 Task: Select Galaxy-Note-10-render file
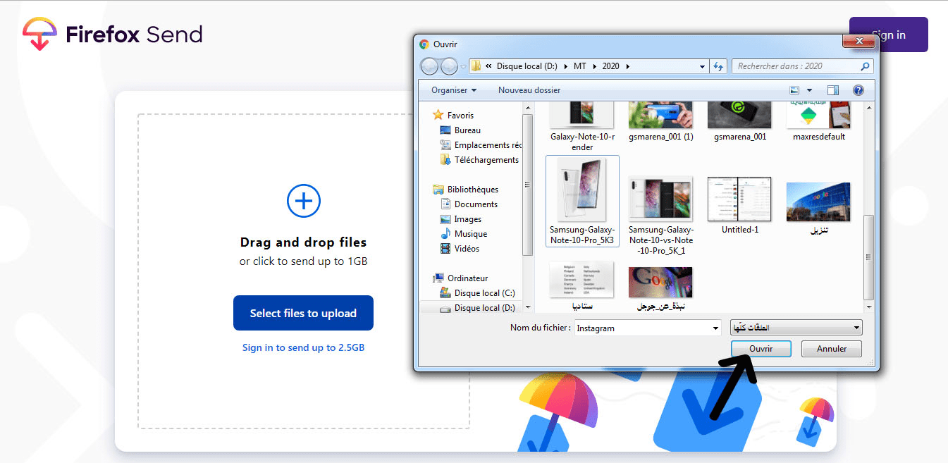coord(582,126)
